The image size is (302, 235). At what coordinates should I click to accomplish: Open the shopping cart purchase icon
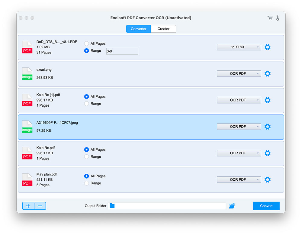(x=270, y=18)
